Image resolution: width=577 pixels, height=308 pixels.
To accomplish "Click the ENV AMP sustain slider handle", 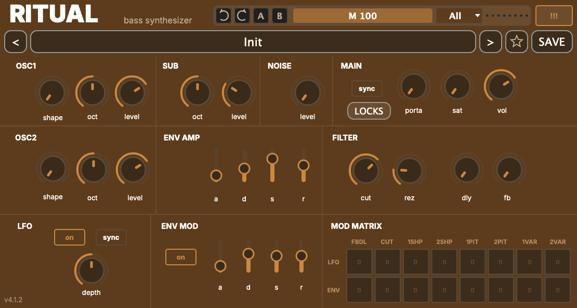I will [272, 159].
